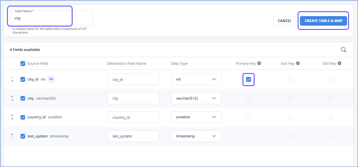Click the reorder arrows for city varchar row
Screen dimensions: 358x167
[x=12, y=98]
